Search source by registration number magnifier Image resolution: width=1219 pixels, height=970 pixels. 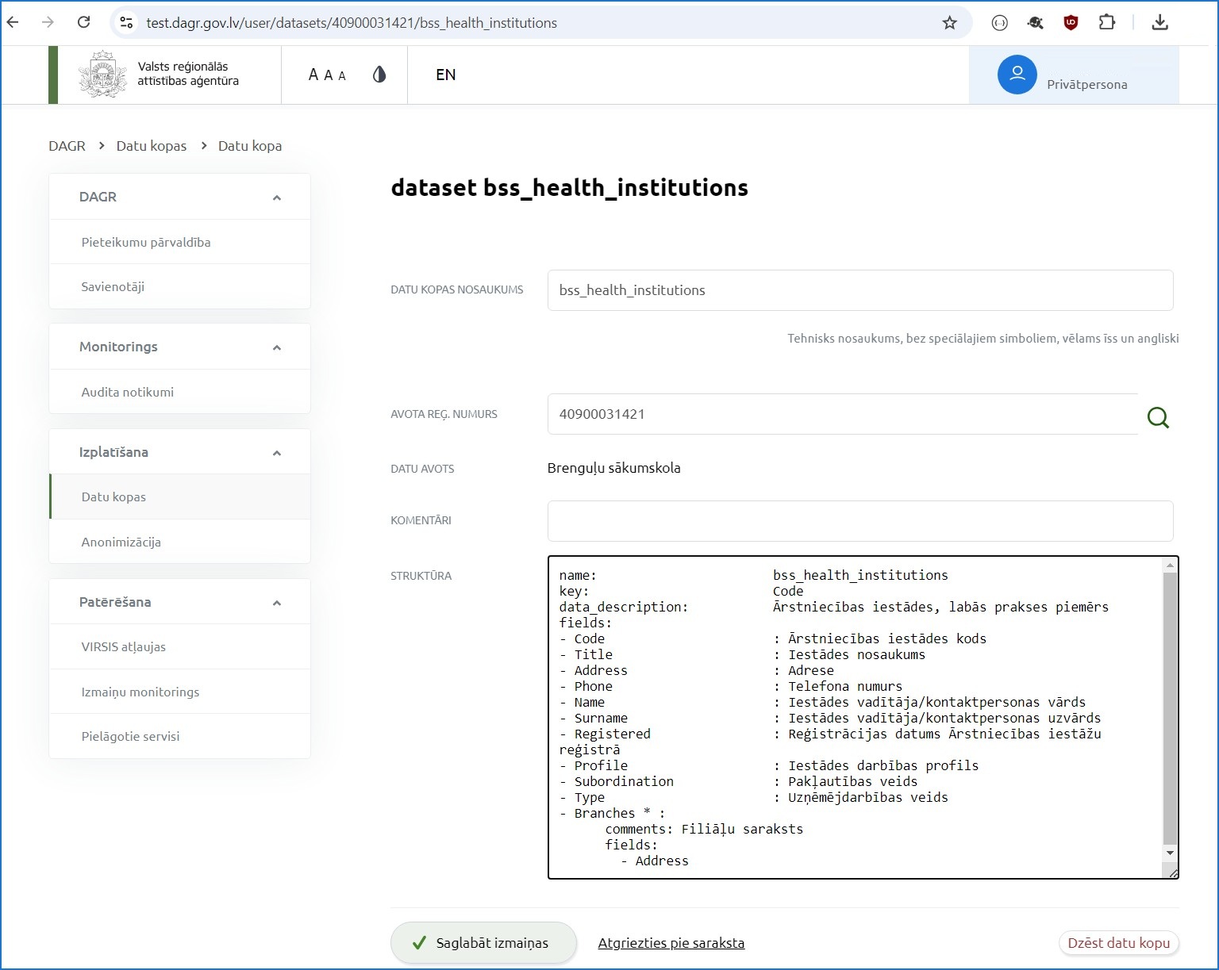(1159, 417)
